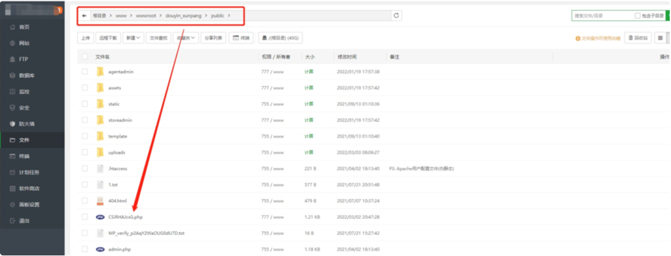Open the 根目录 (40G) disk selector
The image size is (671, 256).
[280, 38]
